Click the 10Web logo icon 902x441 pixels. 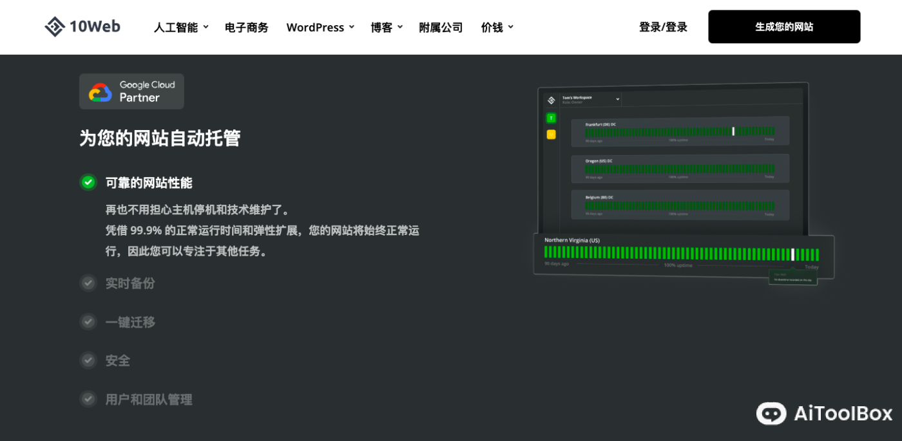[x=55, y=26]
